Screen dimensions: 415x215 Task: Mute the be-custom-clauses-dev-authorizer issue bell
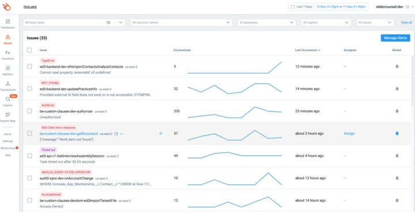pos(397,111)
